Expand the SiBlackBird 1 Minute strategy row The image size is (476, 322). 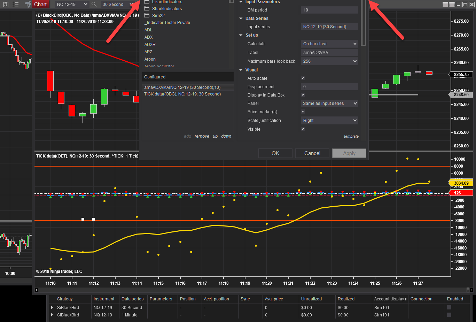tap(52, 315)
